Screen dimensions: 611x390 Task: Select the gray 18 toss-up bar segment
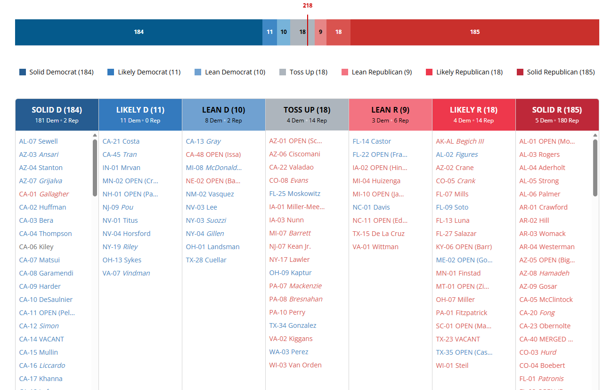click(302, 32)
